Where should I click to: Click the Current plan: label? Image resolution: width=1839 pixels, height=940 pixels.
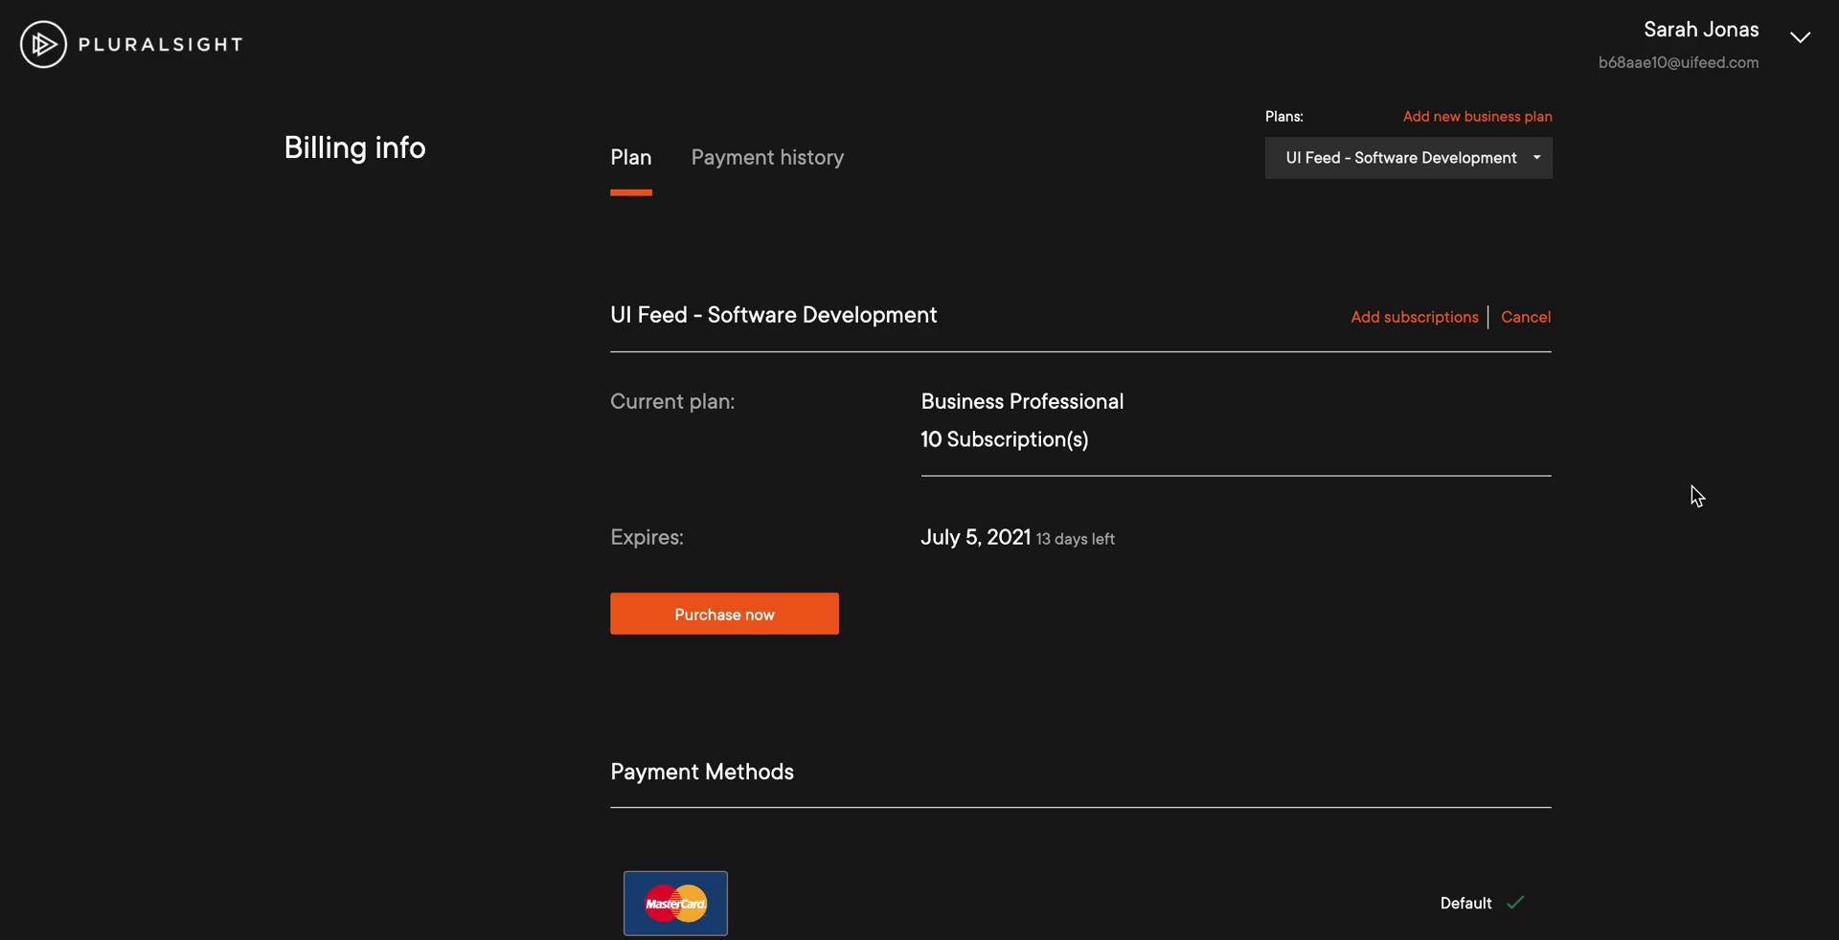pyautogui.click(x=672, y=402)
